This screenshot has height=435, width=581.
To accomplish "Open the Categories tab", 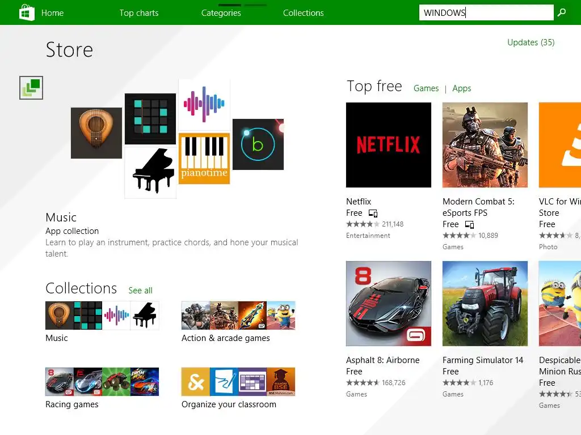I will pyautogui.click(x=221, y=13).
